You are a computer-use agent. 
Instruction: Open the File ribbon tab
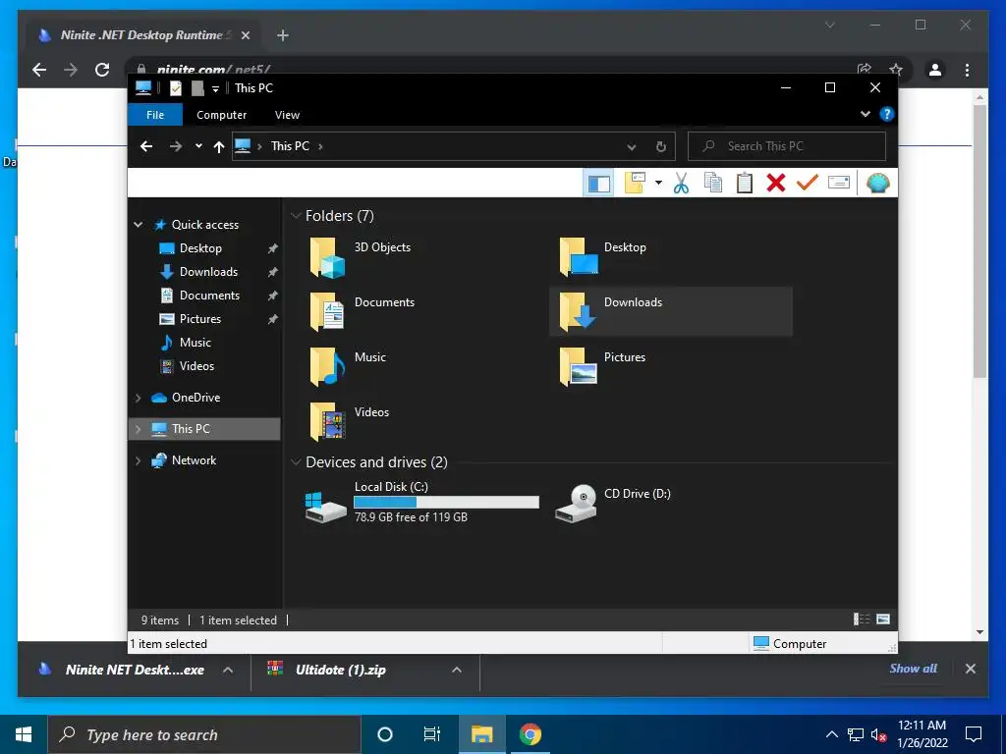tap(155, 115)
